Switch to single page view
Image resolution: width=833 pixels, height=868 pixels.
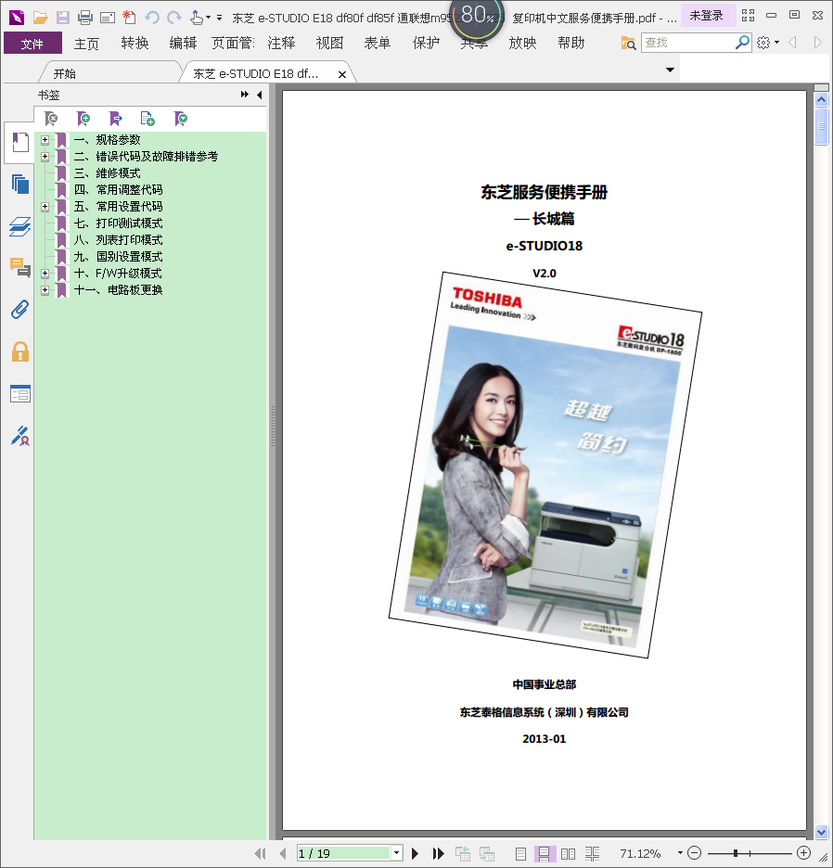(x=520, y=853)
